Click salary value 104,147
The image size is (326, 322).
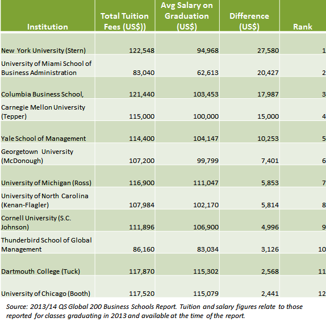(x=206, y=139)
